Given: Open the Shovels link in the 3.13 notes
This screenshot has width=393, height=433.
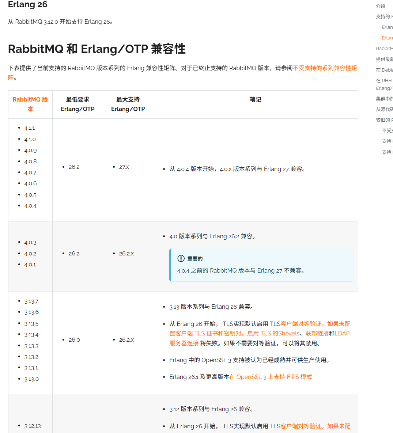Looking at the screenshot, I should click(289, 333).
